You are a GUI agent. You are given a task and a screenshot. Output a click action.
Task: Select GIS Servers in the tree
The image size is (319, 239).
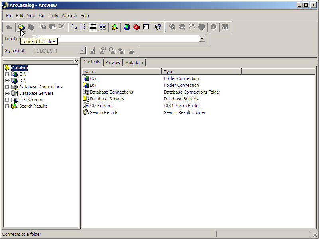pyautogui.click(x=31, y=100)
